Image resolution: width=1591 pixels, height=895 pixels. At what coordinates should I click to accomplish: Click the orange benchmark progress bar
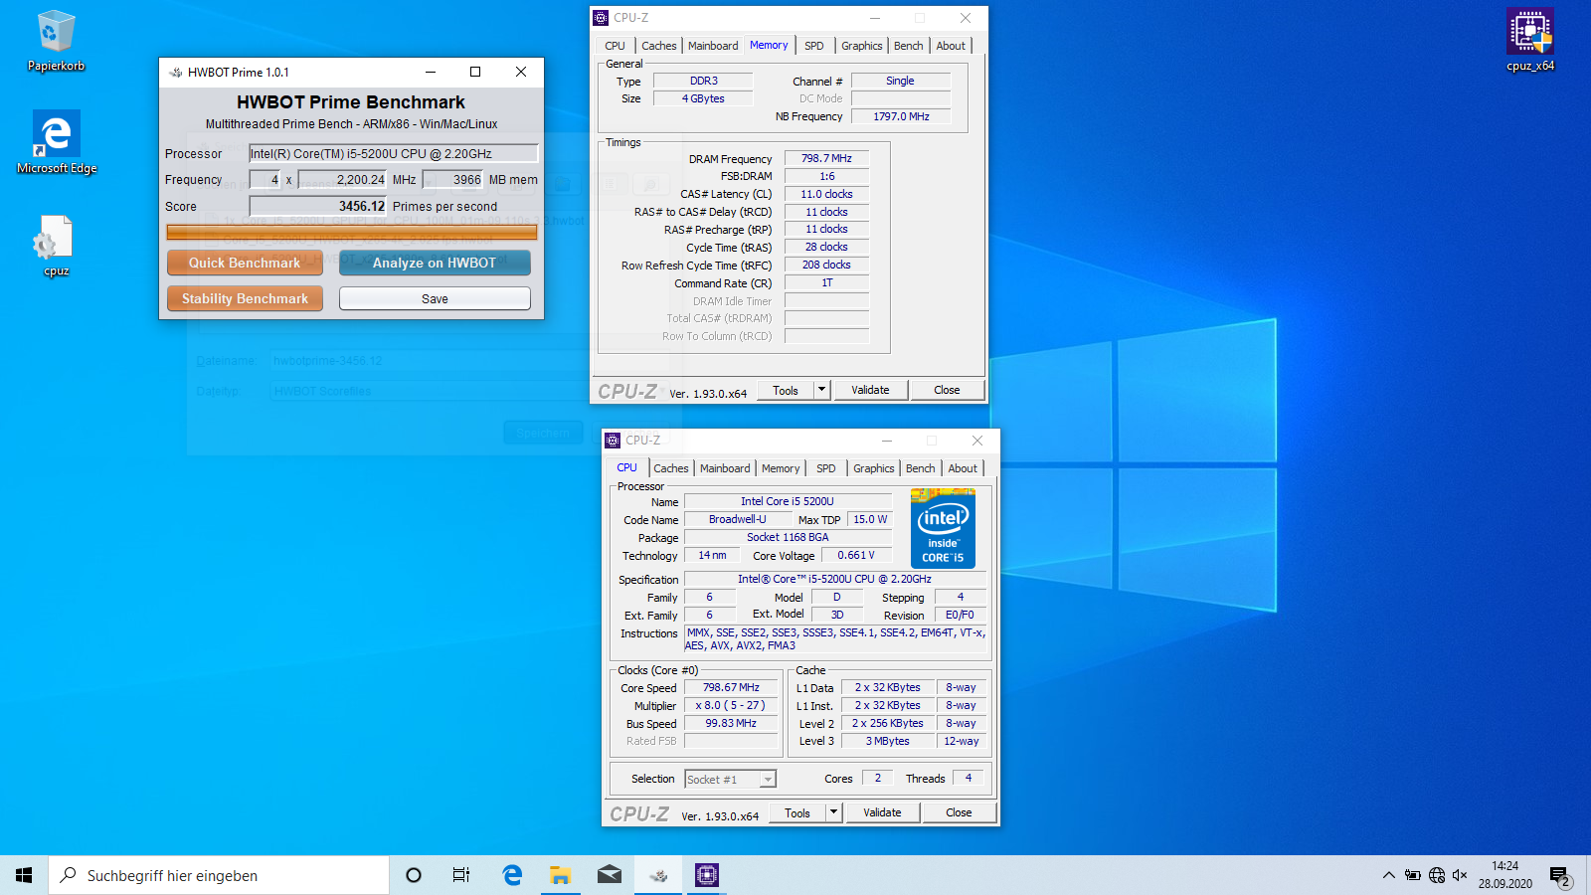pos(352,233)
